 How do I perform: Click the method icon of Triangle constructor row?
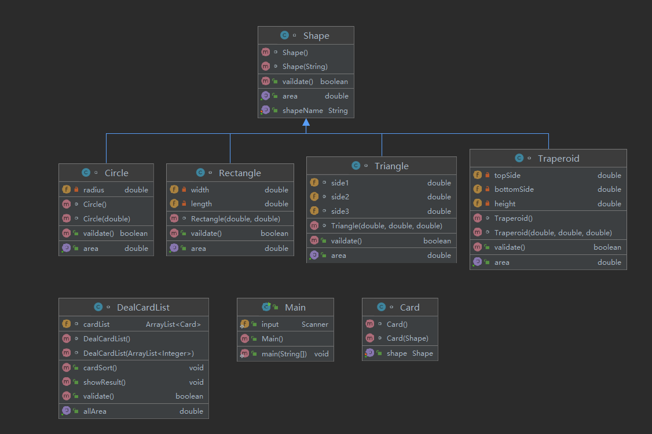314,225
